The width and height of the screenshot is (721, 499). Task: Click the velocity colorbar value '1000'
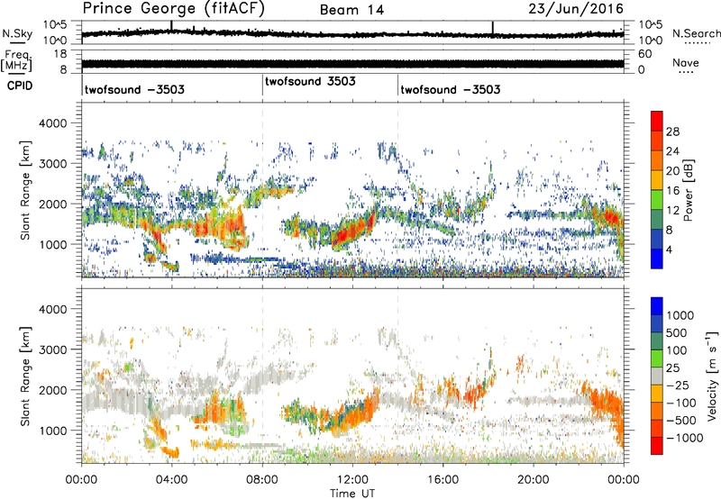coord(680,315)
